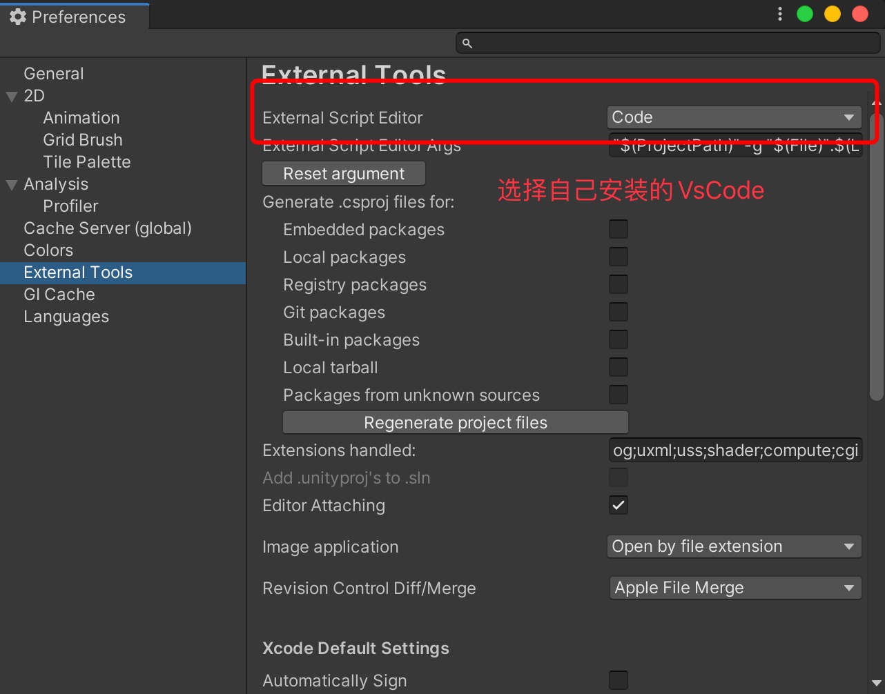The image size is (885, 694).
Task: Click the magnifier icon in the search bar
Action: 467,43
